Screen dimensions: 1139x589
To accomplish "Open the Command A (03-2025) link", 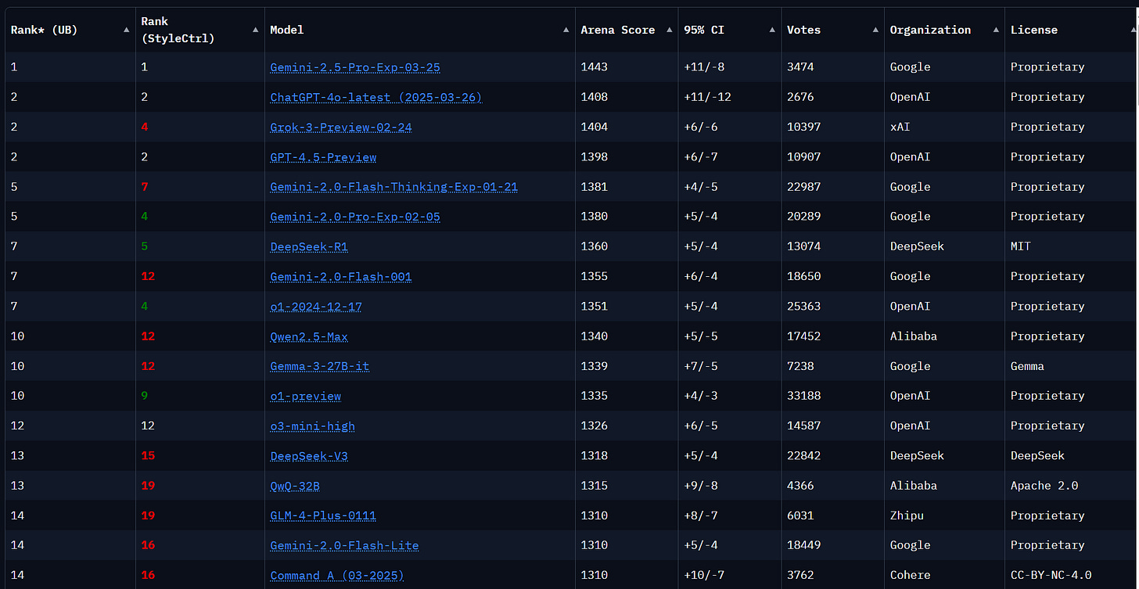I will (x=337, y=575).
